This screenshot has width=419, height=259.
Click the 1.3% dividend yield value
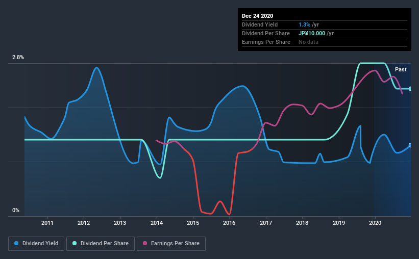(304, 24)
